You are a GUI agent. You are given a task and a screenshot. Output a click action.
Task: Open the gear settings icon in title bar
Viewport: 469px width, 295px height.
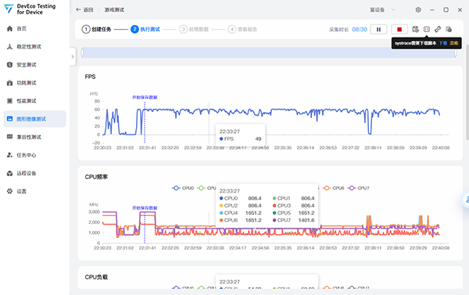click(x=418, y=9)
